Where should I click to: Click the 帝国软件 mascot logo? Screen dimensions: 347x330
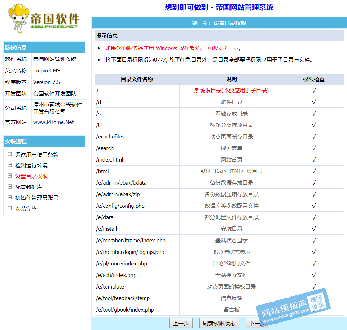[44, 18]
